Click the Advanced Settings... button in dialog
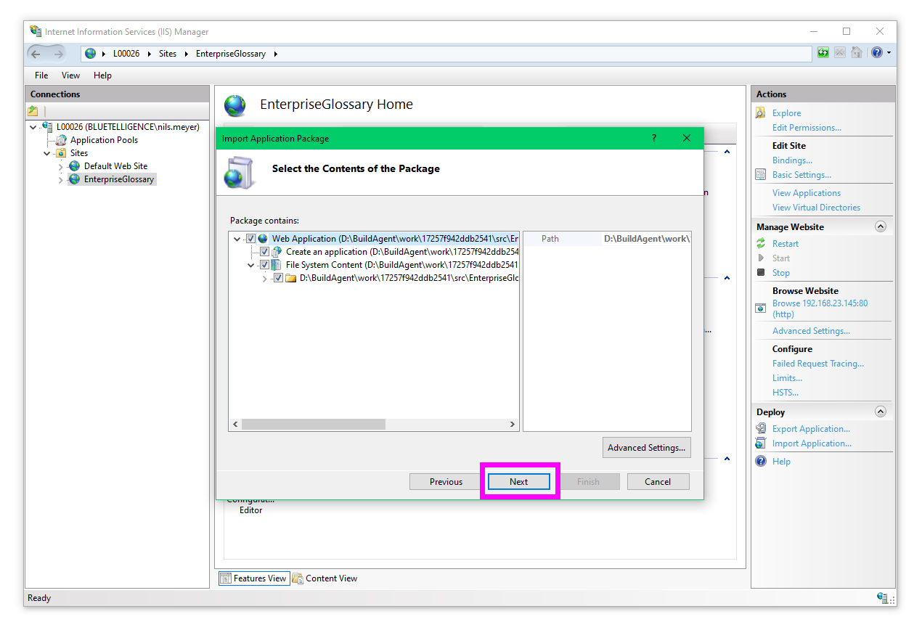This screenshot has width=922, height=630. coord(646,448)
